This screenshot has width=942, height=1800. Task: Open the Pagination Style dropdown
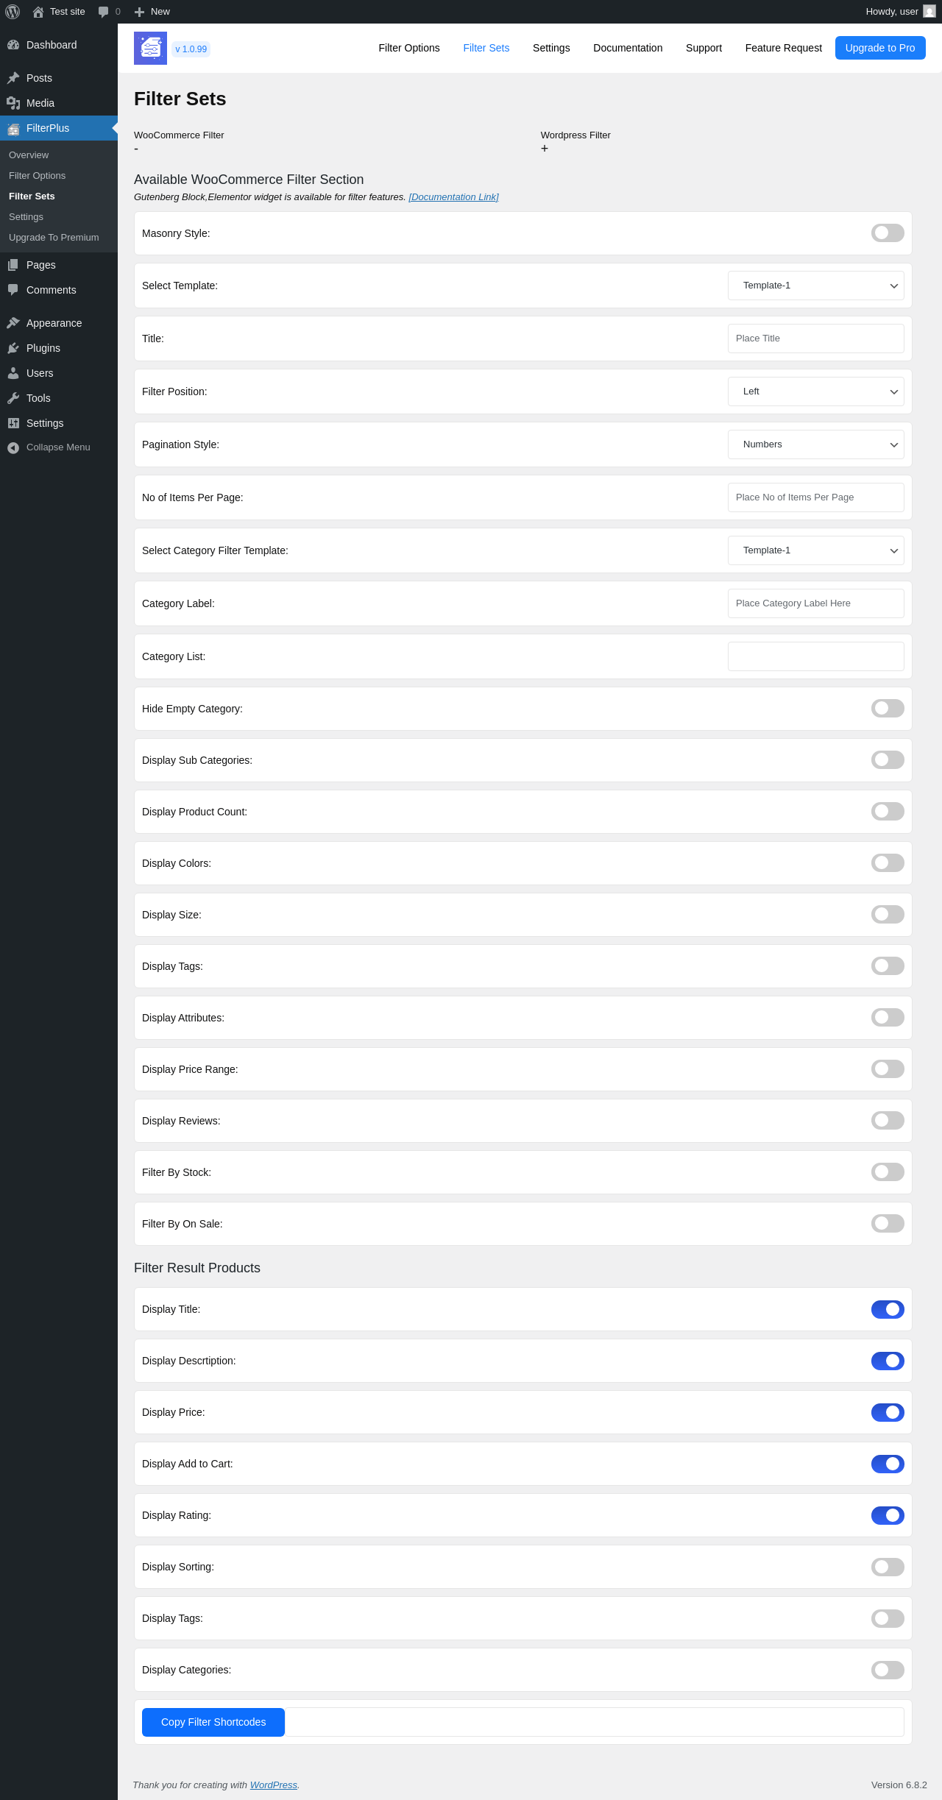[x=816, y=444]
